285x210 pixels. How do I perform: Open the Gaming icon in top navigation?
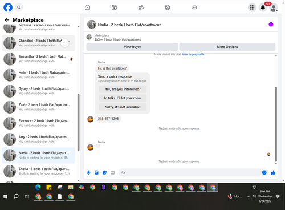tap(194, 7)
